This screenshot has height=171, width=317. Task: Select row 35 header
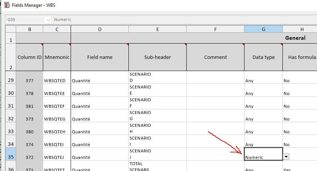(x=11, y=157)
